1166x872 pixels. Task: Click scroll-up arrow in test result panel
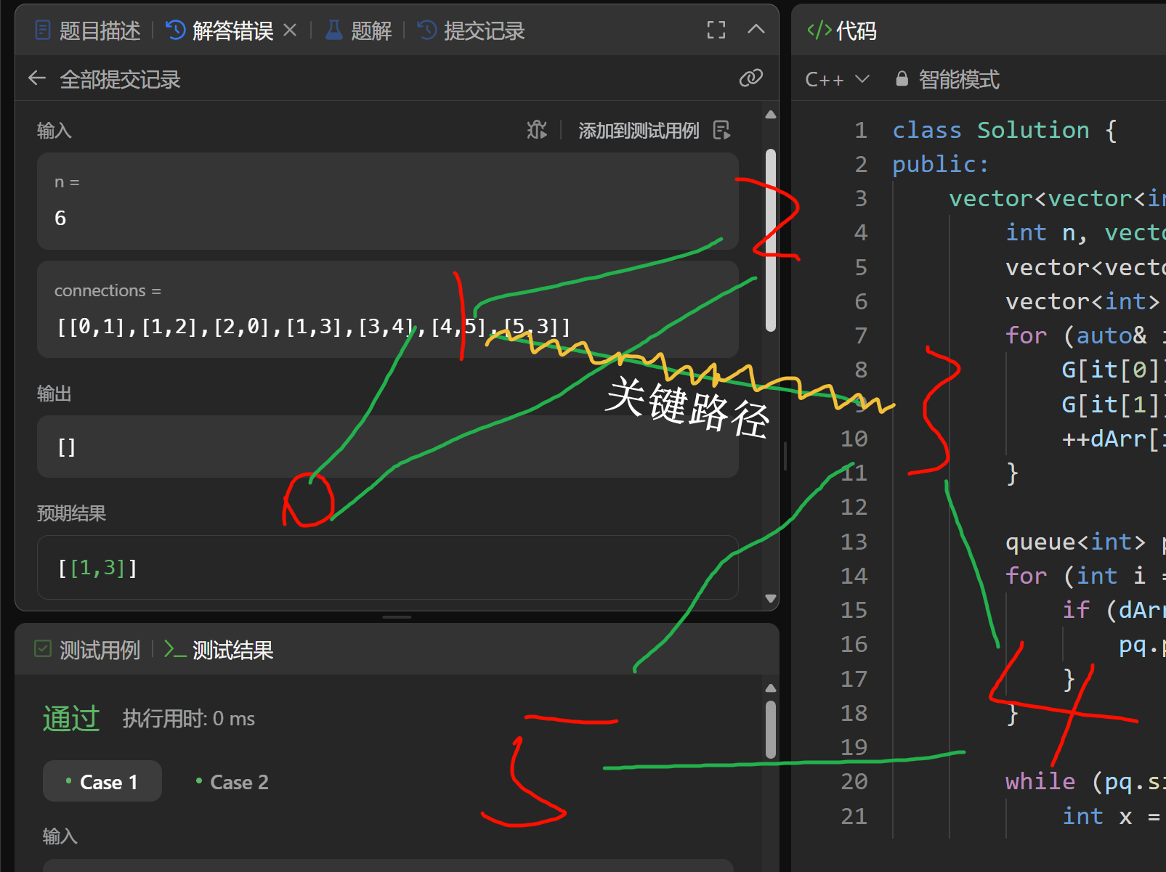[771, 688]
